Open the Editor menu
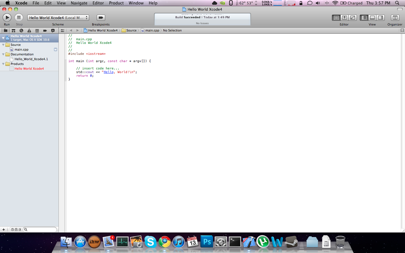Image resolution: width=405 pixels, height=253 pixels. [x=98, y=3]
